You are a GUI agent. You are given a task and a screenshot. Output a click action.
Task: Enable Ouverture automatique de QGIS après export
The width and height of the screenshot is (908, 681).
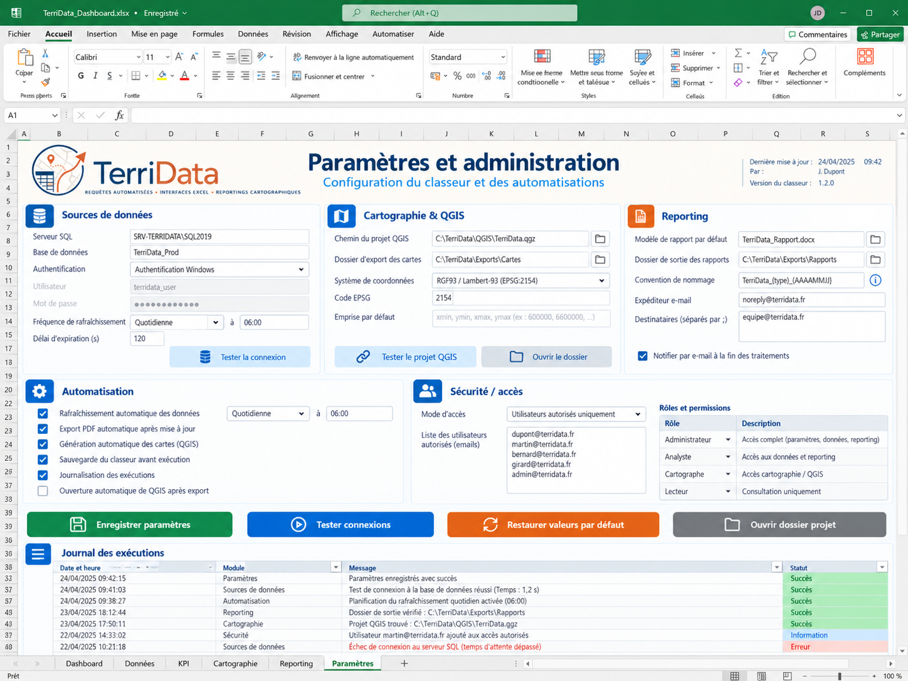43,491
